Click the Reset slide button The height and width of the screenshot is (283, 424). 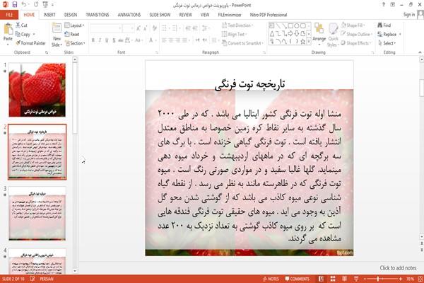click(x=72, y=34)
